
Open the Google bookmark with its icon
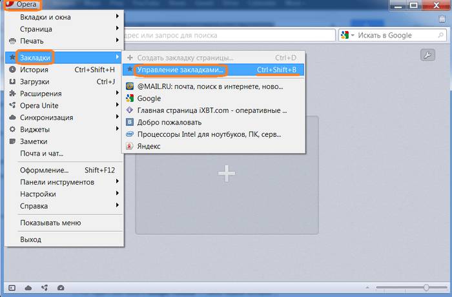tap(149, 99)
